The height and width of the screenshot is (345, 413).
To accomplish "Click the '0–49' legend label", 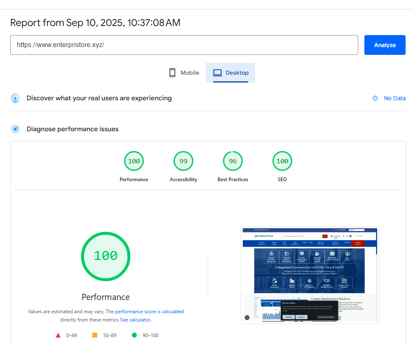I will (x=72, y=335).
